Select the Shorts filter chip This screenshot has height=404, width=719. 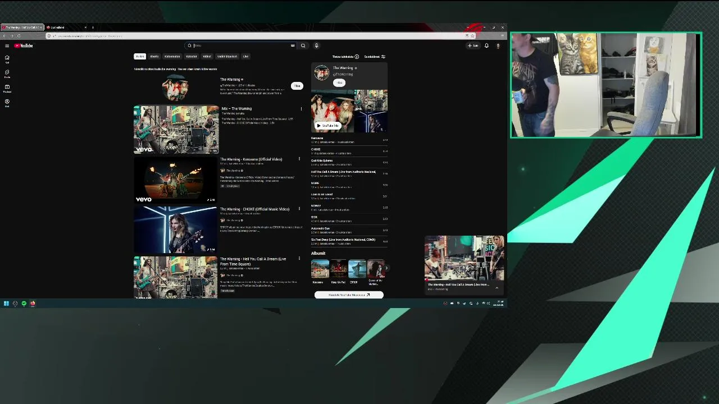[154, 56]
